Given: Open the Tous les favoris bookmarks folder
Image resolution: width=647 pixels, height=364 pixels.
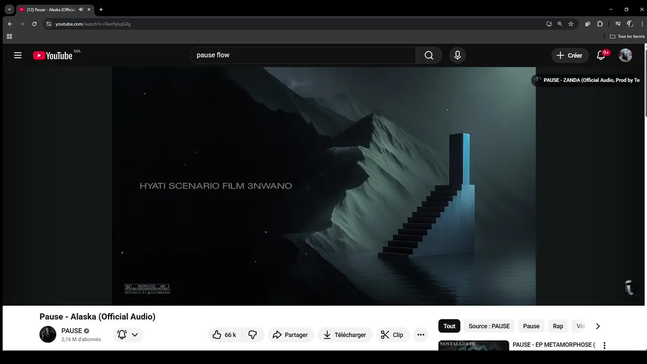Looking at the screenshot, I should point(627,36).
